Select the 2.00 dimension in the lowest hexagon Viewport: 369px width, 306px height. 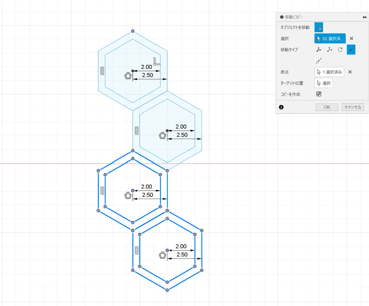click(181, 246)
